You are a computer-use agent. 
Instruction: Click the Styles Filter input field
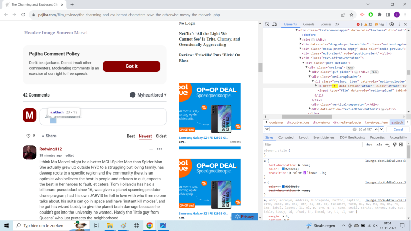click(313, 145)
